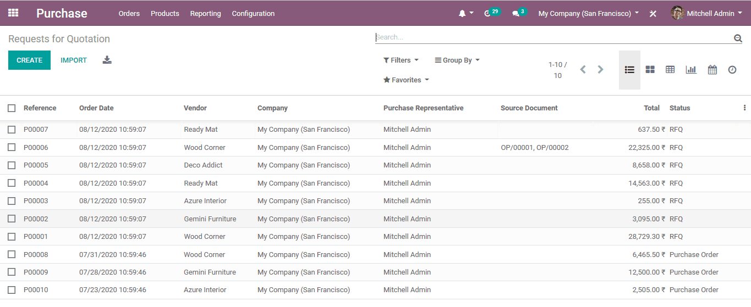Select checkbox for order P00002

[12, 219]
